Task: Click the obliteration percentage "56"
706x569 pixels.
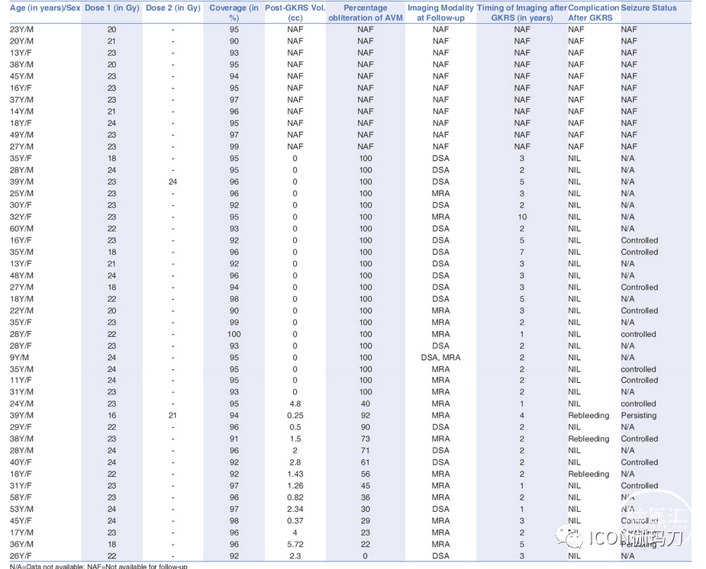Action: click(365, 474)
